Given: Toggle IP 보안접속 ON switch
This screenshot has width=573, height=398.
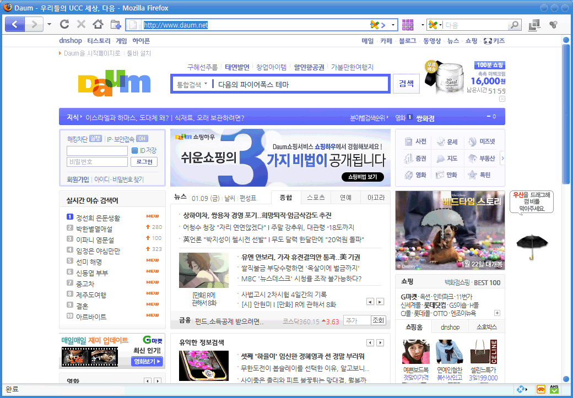Looking at the screenshot, I should (142, 139).
